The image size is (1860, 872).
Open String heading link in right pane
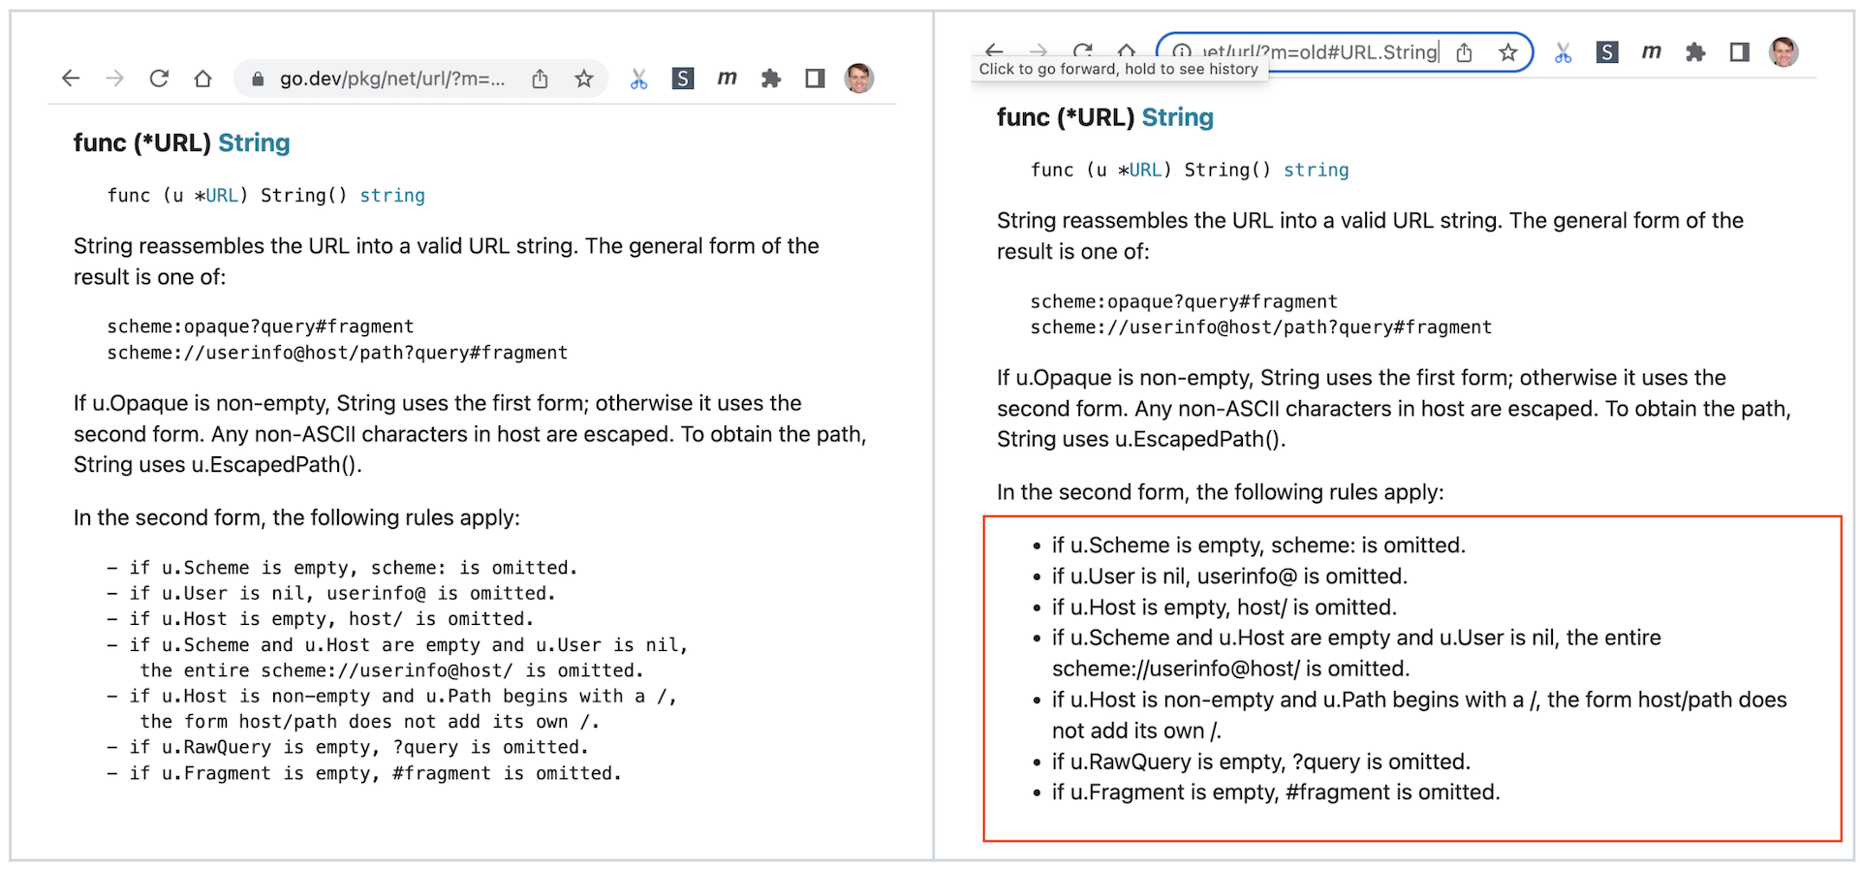[x=1177, y=117]
